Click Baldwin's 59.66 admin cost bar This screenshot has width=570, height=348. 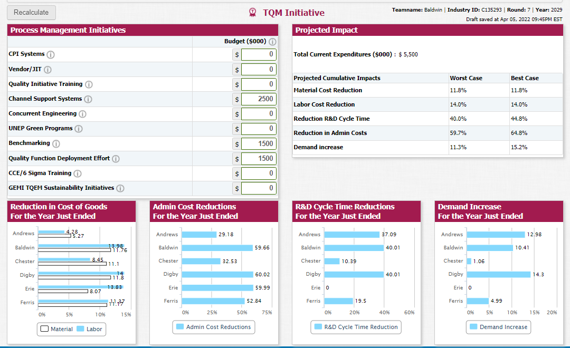(217, 248)
